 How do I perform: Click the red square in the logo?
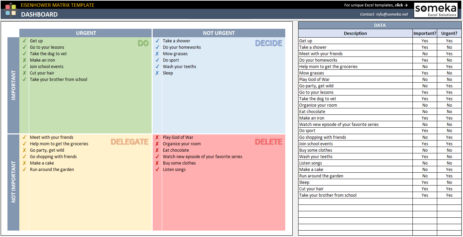[7, 7]
